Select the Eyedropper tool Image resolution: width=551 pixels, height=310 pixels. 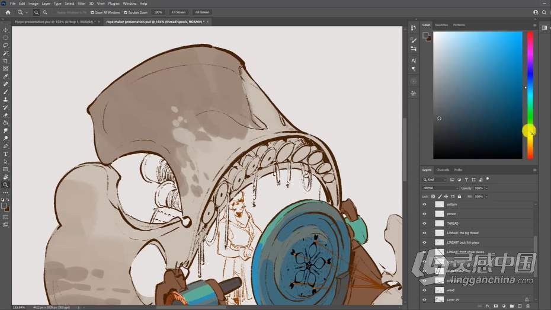(6, 76)
